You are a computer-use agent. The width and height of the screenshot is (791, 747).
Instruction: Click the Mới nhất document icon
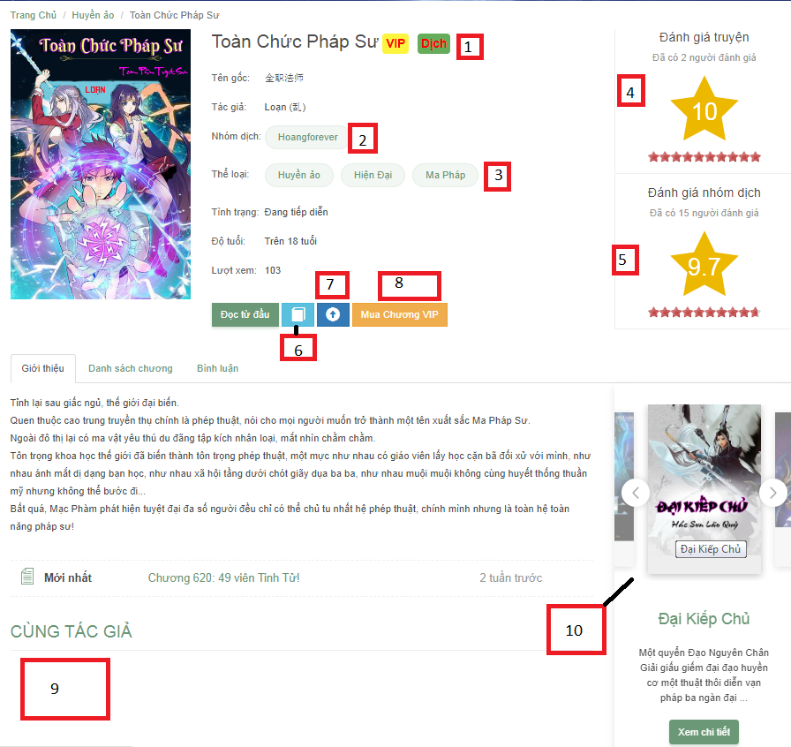pyautogui.click(x=27, y=577)
